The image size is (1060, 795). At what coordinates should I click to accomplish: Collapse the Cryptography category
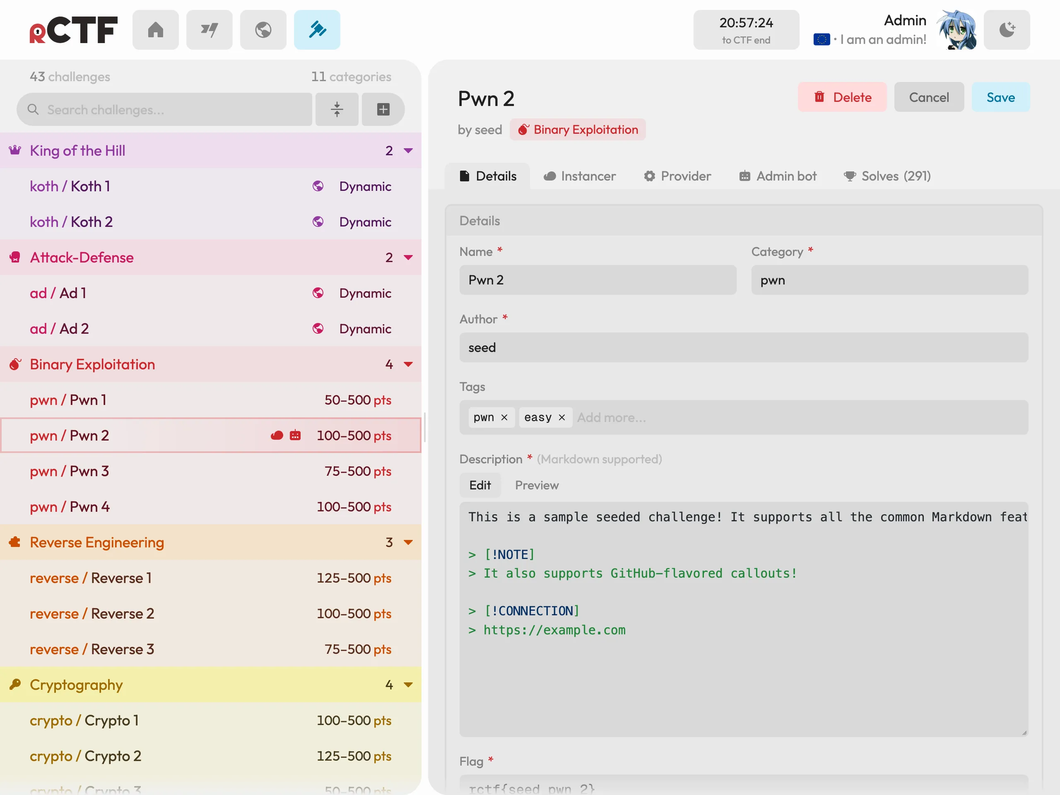point(408,685)
